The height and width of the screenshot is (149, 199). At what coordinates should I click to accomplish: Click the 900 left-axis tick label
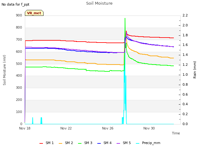[19, 16]
